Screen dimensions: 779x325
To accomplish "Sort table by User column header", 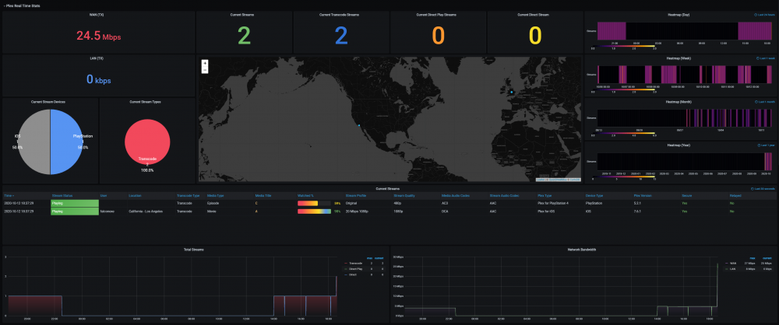I will point(104,195).
